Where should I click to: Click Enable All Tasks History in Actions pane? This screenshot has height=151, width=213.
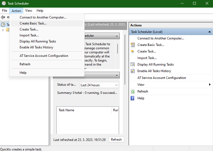point(154,71)
